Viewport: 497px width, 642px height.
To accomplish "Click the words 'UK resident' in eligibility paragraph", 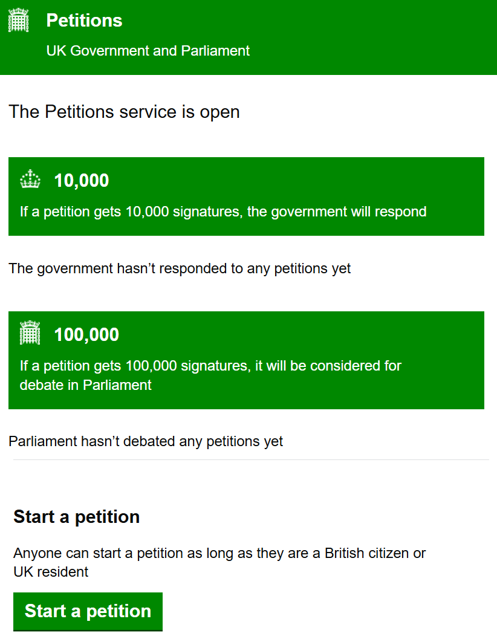I will coord(51,571).
